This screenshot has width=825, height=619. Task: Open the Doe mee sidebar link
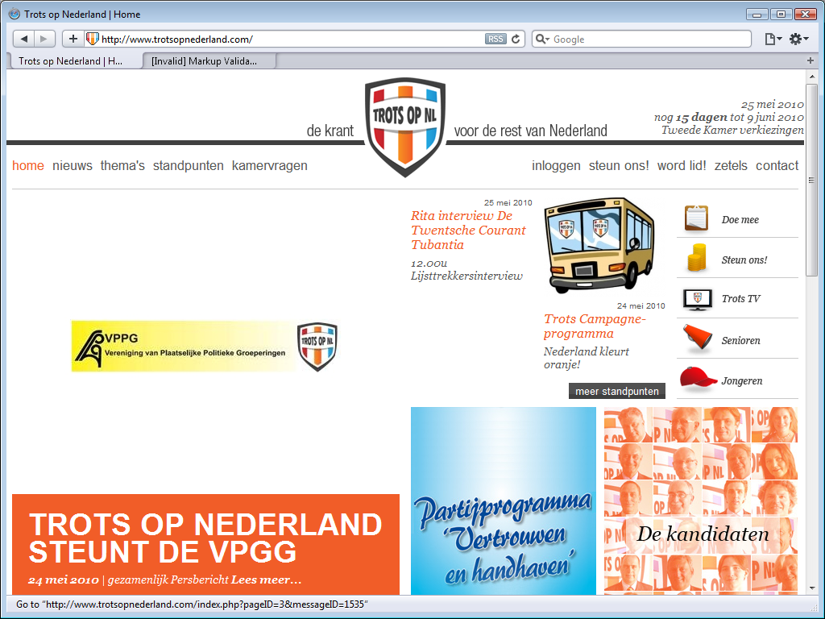click(740, 220)
